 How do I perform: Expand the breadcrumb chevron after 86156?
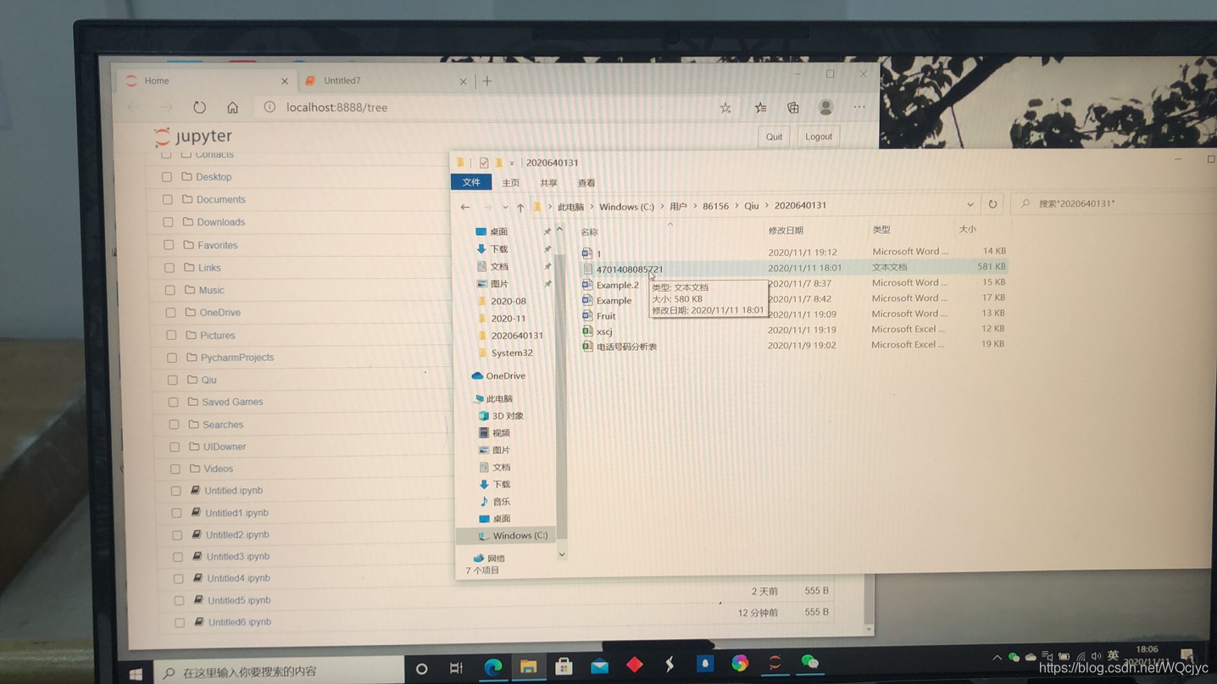coord(736,206)
